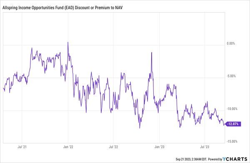This screenshot has height=163, width=250.
Task: Click the -10.00% y-axis label
Action: tap(232, 109)
